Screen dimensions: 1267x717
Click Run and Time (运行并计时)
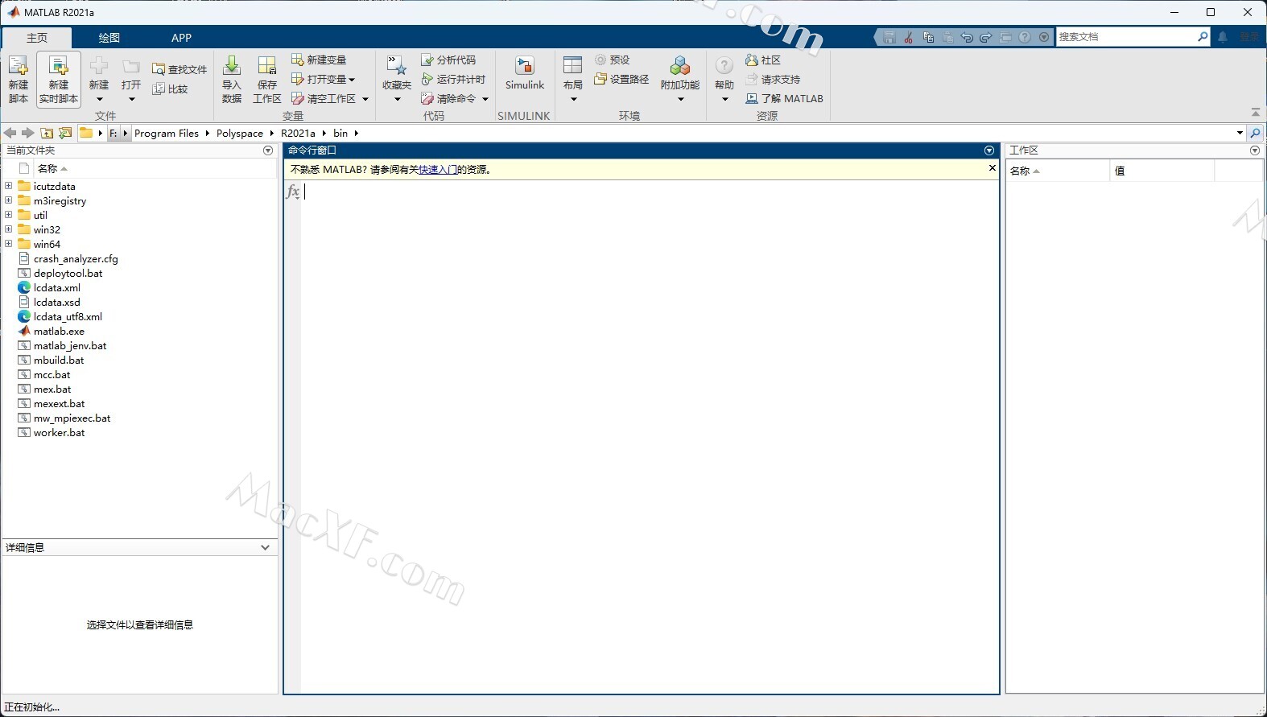coord(453,79)
